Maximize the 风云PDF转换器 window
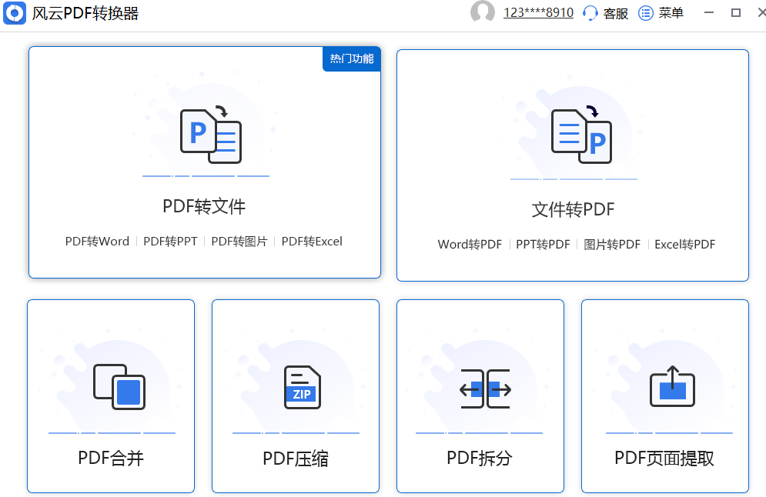This screenshot has height=497, width=766. pyautogui.click(x=736, y=12)
